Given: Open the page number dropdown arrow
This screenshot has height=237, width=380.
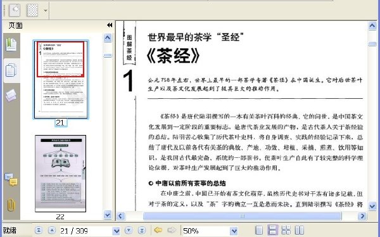Looking at the screenshot, I should [x=117, y=231].
